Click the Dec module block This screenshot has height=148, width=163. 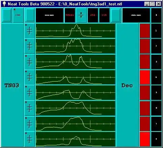click(x=127, y=85)
